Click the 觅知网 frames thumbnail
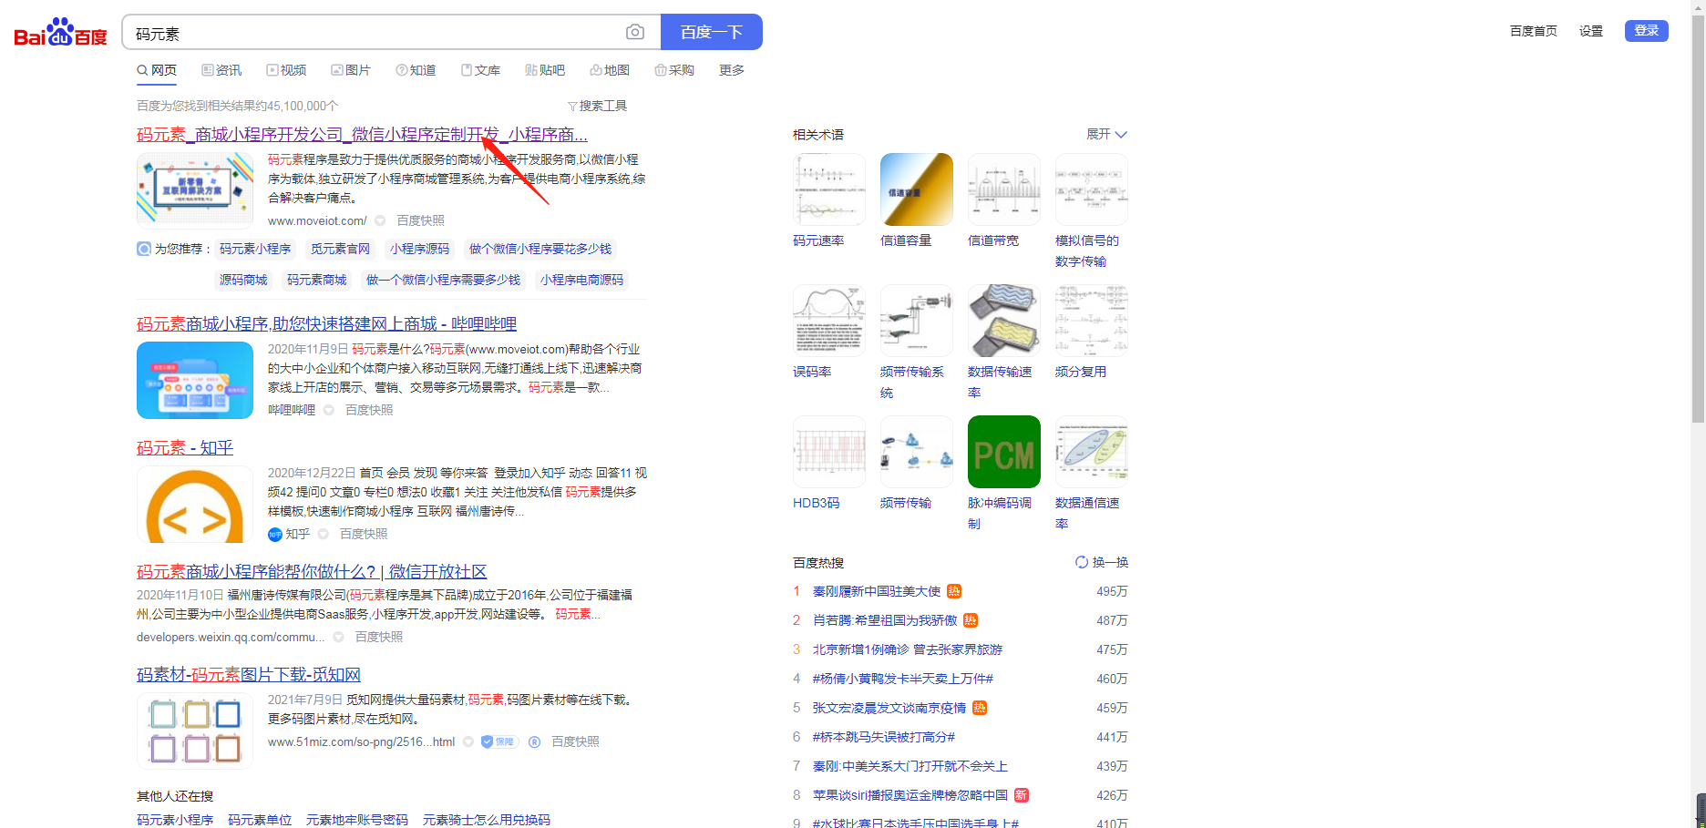The height and width of the screenshot is (828, 1706). 195,731
